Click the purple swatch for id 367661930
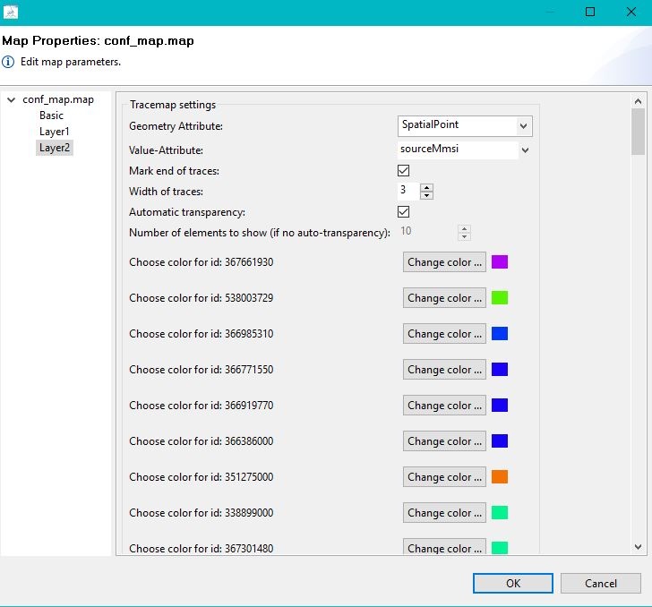652x607 pixels. point(500,262)
